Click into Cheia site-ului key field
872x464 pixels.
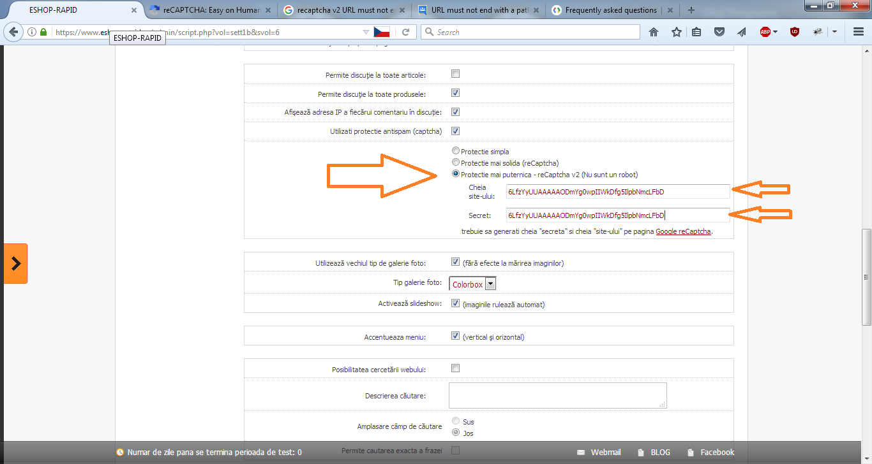618,192
